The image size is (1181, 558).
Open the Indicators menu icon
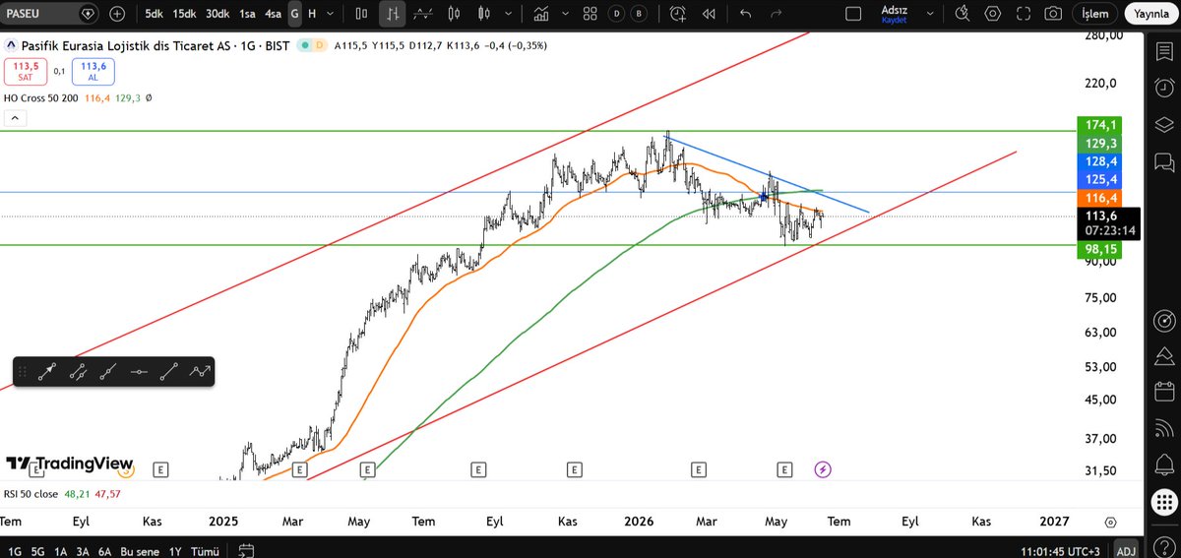pos(540,14)
